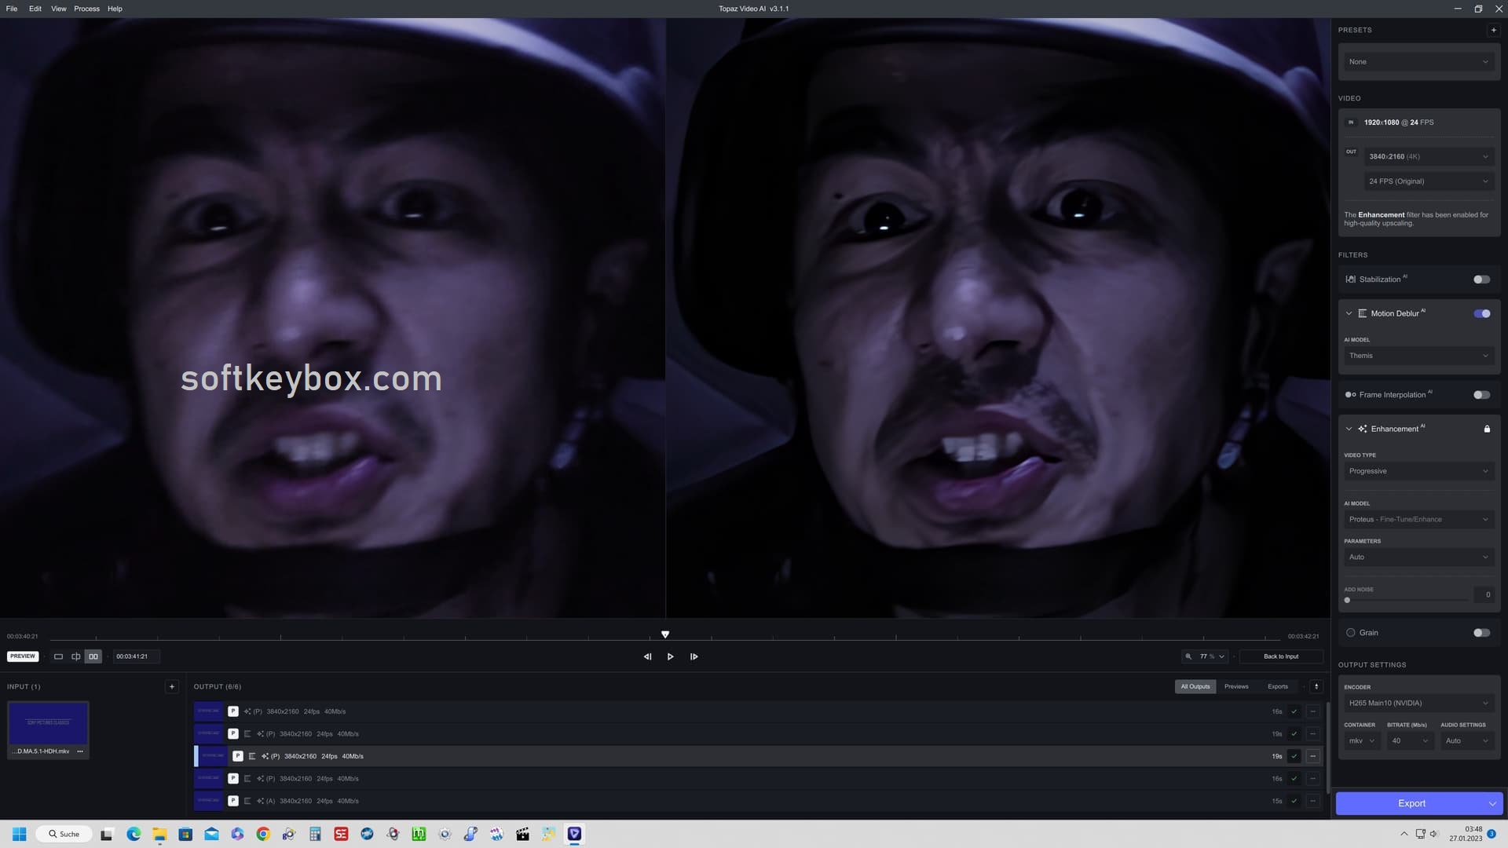
Task: Open the Process menu
Action: point(86,9)
